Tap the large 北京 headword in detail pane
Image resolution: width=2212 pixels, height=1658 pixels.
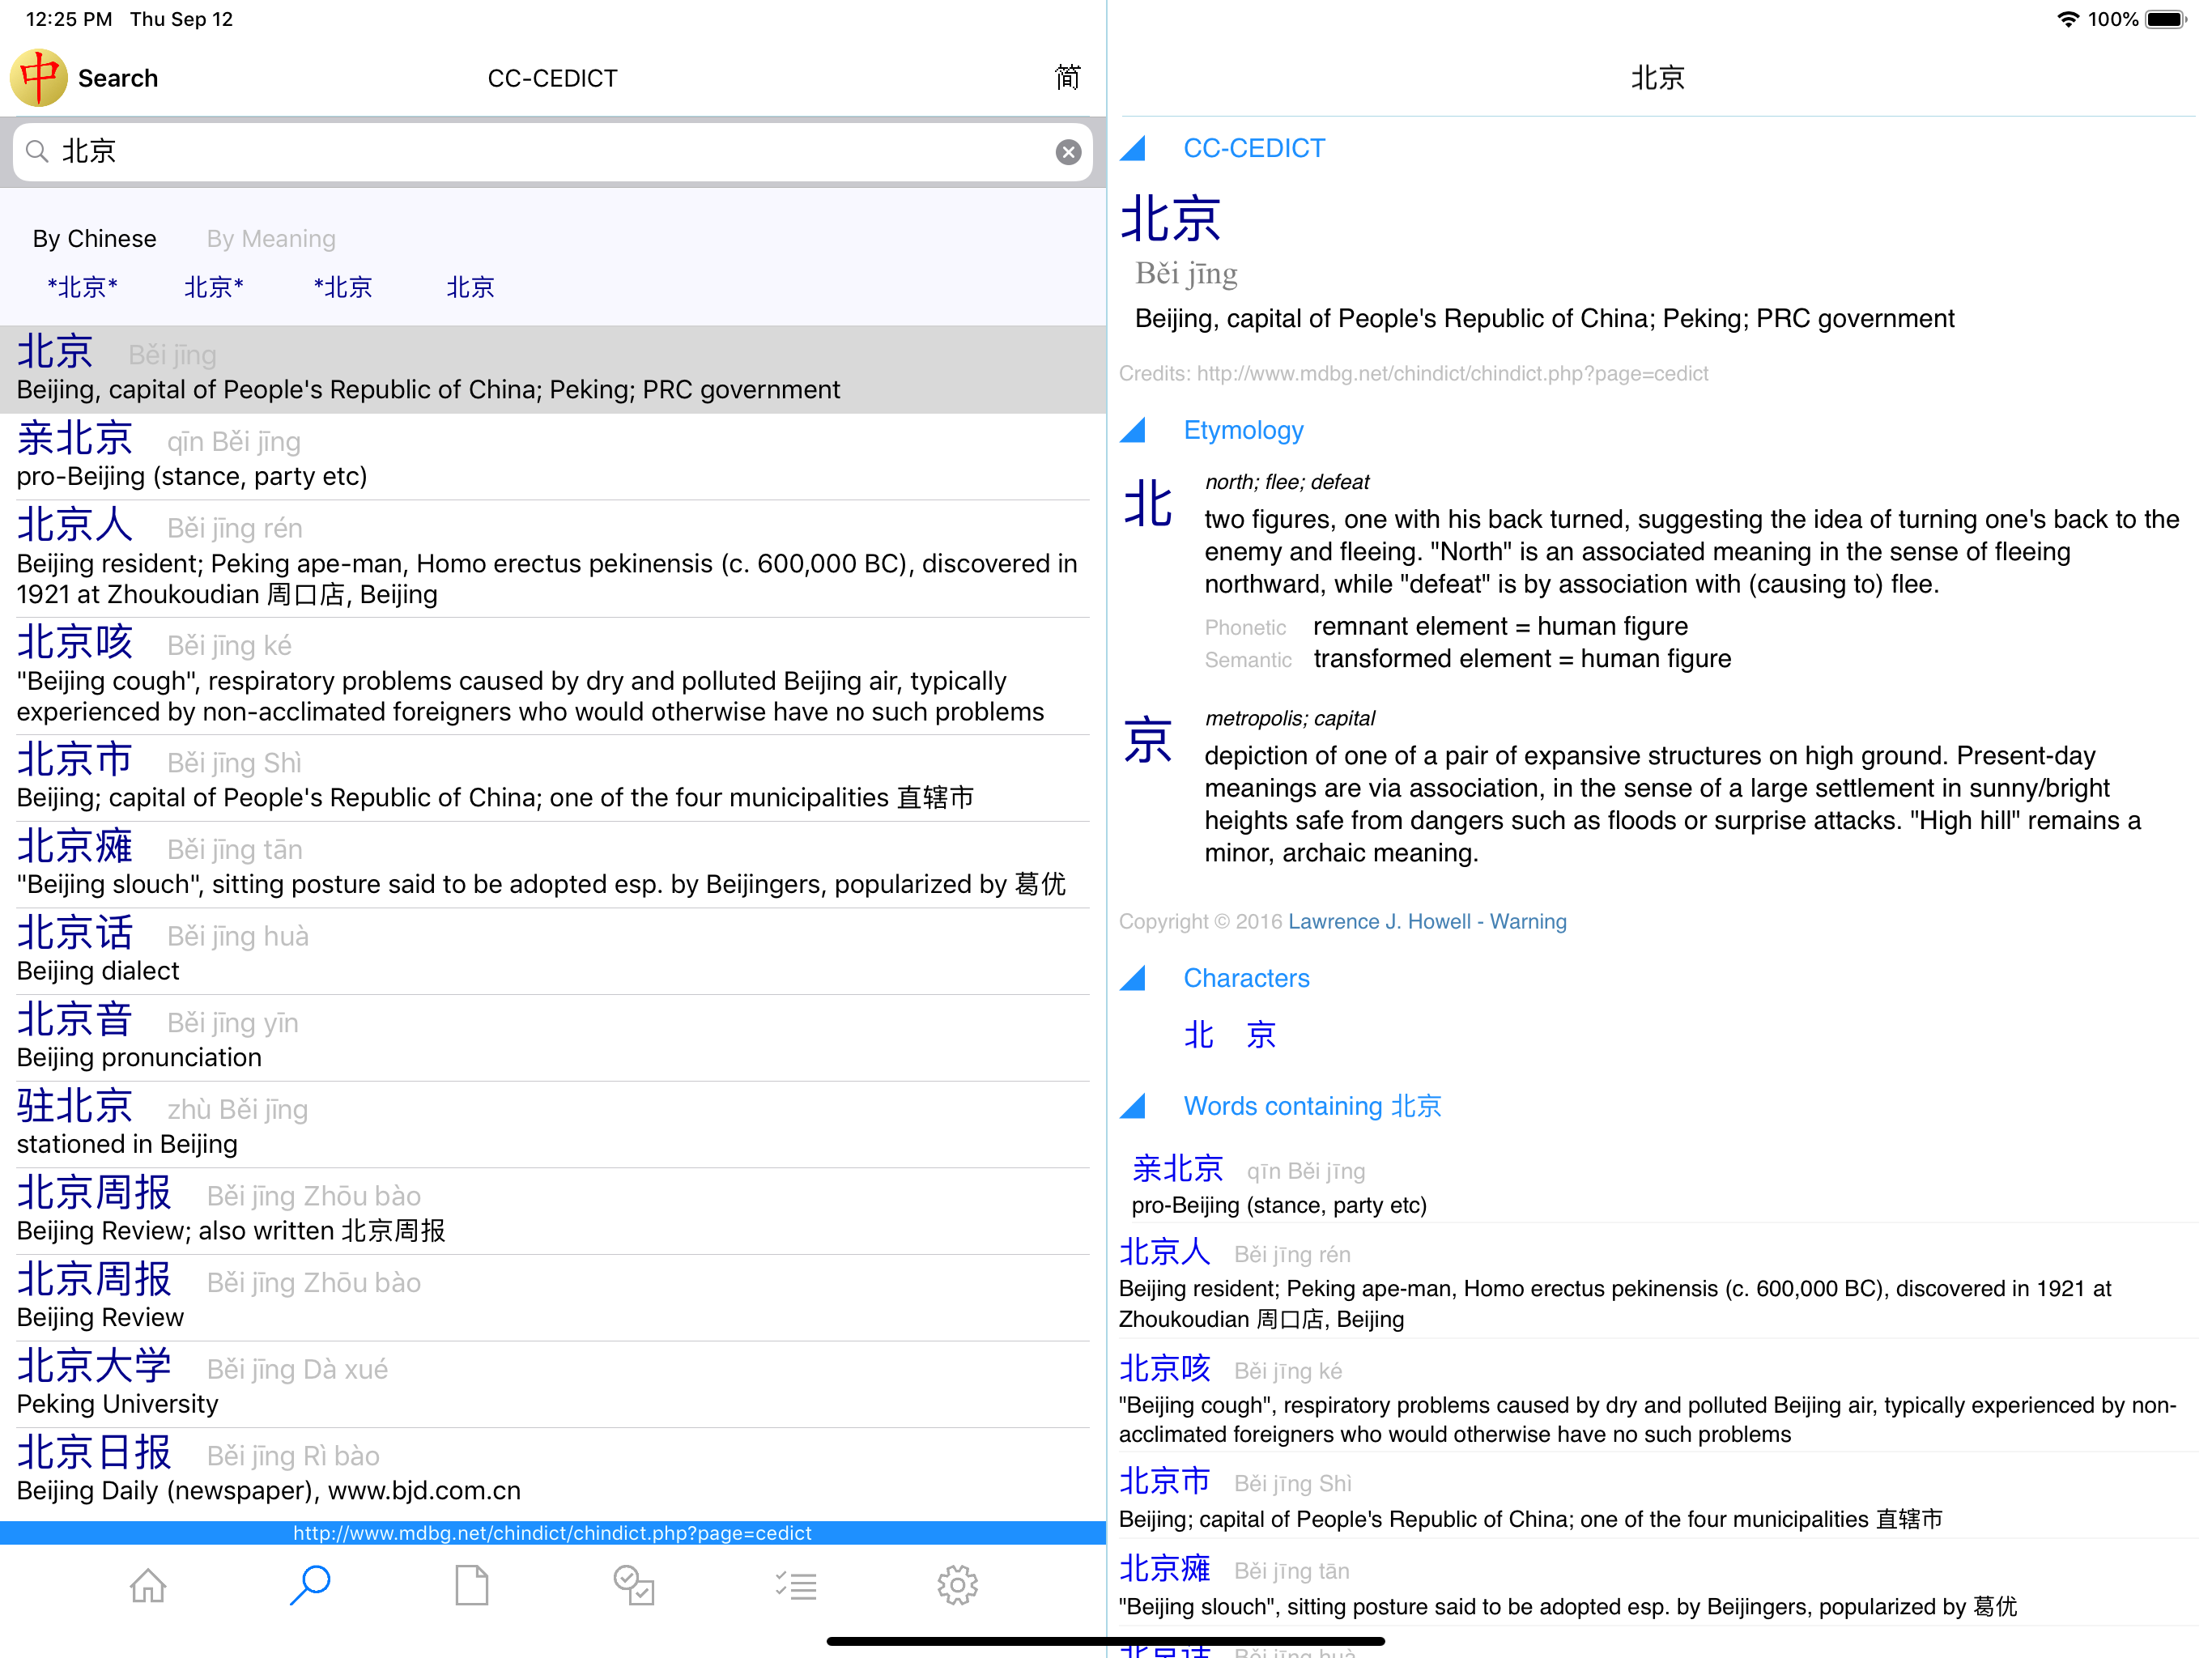pos(1170,219)
